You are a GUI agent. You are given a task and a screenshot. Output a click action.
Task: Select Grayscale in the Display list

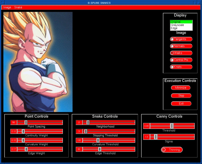point(181,25)
